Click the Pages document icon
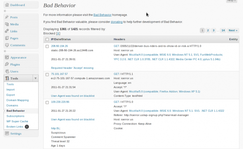243x149 pixels. pyautogui.click(x=7, y=38)
